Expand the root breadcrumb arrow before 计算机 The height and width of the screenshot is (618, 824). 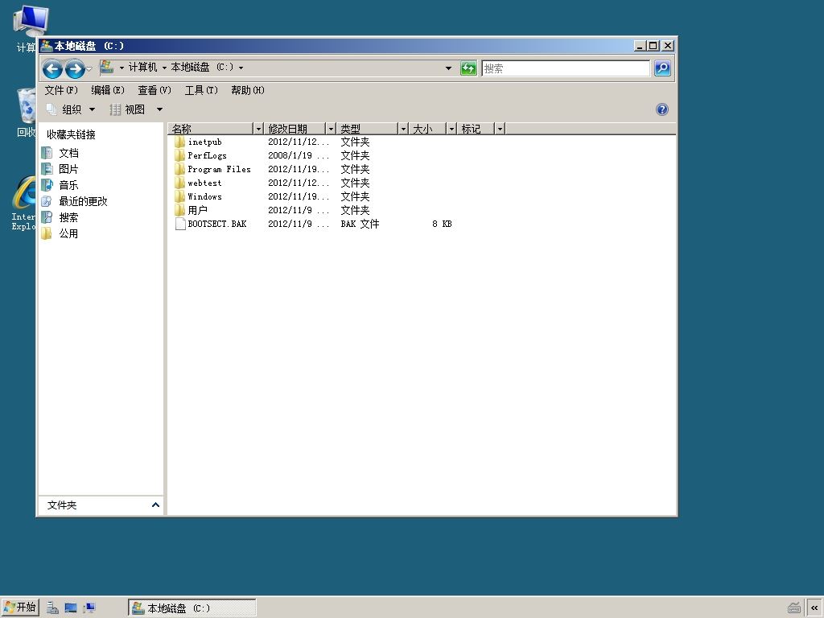[122, 68]
